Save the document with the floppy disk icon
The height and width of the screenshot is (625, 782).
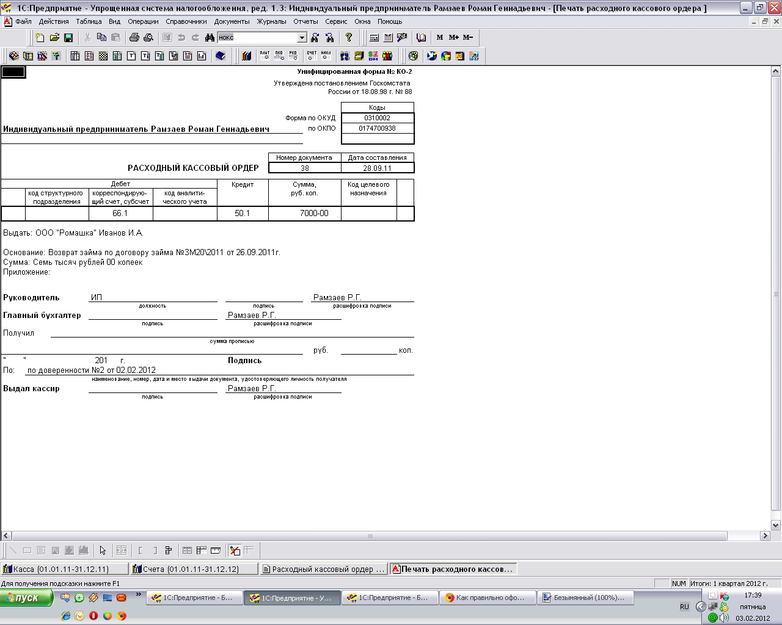coord(68,38)
